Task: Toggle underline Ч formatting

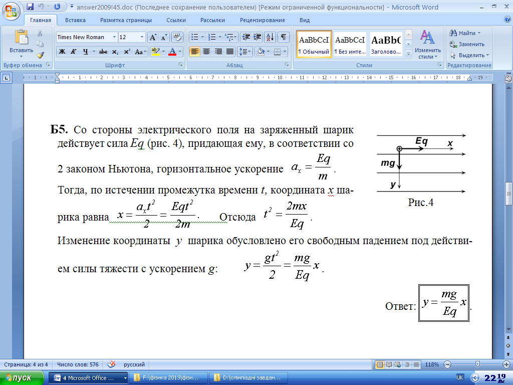Action: click(85, 52)
